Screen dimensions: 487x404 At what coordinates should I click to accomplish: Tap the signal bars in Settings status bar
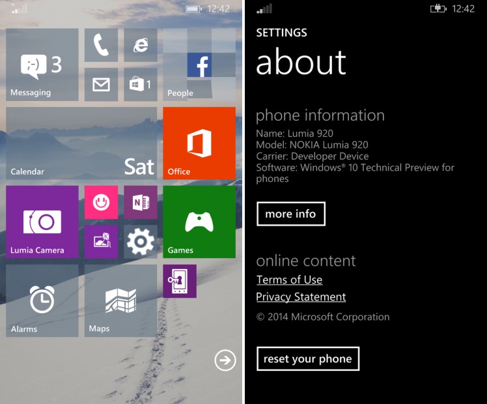(264, 8)
